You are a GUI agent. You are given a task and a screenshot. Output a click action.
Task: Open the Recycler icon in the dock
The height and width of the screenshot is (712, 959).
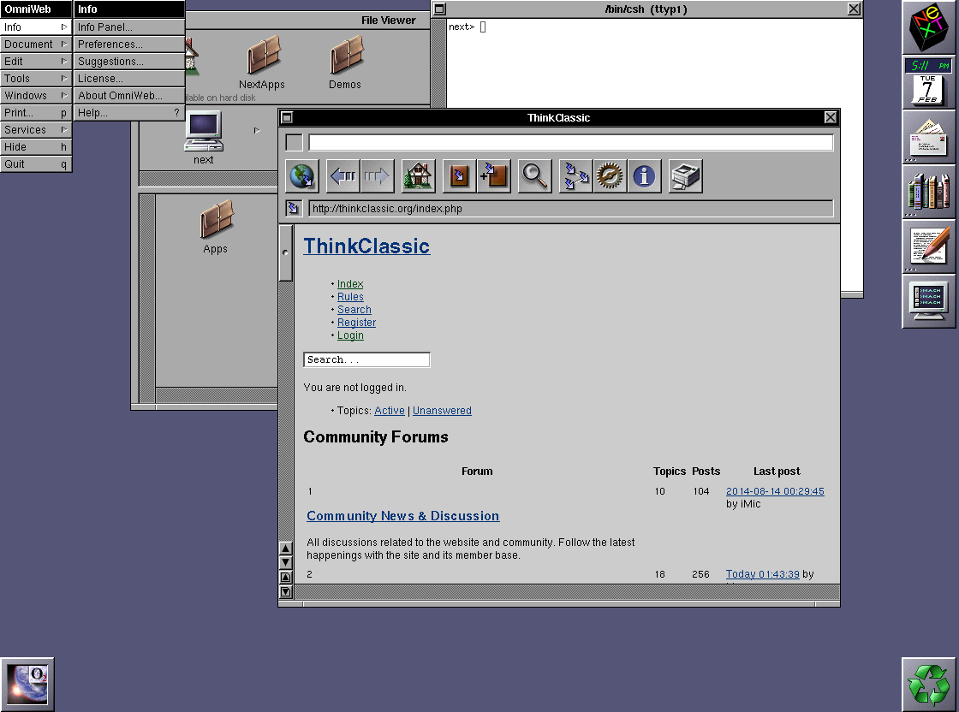(929, 685)
